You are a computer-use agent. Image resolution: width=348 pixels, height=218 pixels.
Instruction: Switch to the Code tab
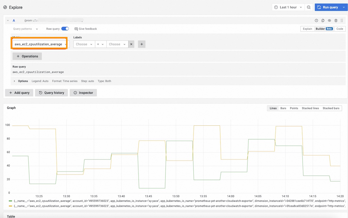(x=340, y=29)
